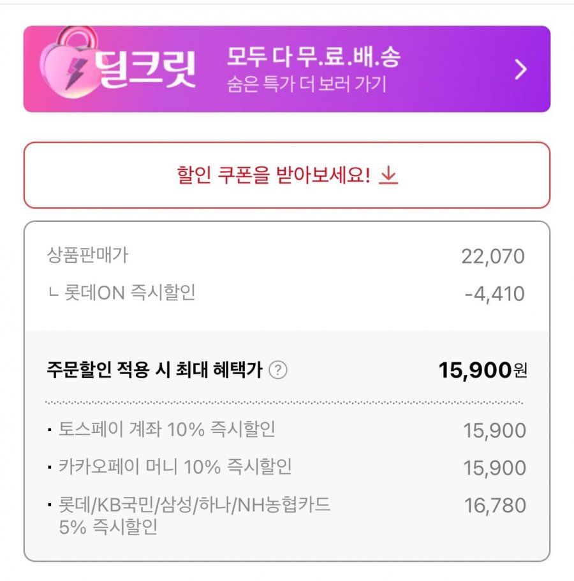This screenshot has width=574, height=581.
Task: Click the 22,070 sale price value
Action: [x=493, y=256]
